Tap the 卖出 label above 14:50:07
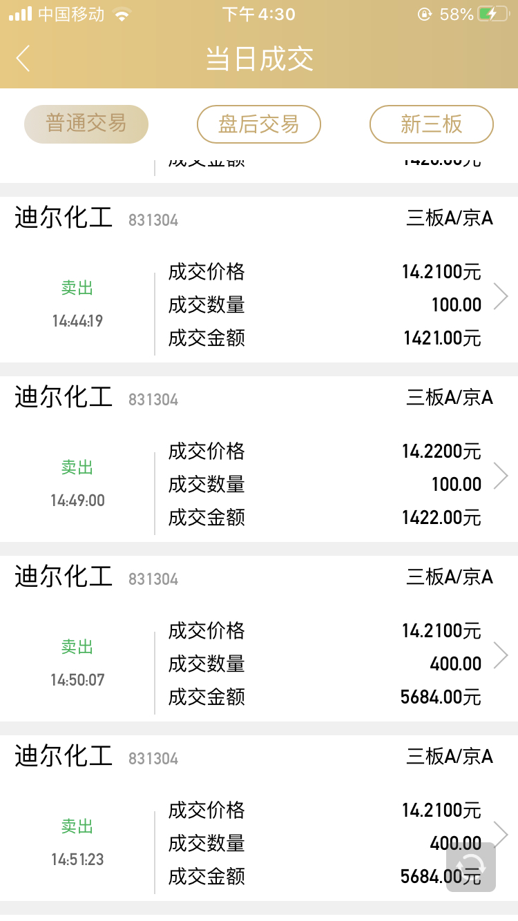The width and height of the screenshot is (518, 921). (77, 647)
